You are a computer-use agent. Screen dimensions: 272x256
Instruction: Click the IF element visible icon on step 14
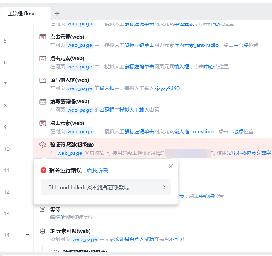[42, 231]
